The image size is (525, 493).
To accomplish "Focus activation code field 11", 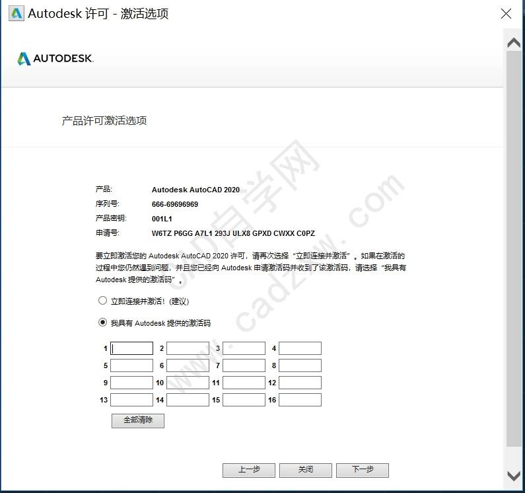I will click(x=244, y=383).
